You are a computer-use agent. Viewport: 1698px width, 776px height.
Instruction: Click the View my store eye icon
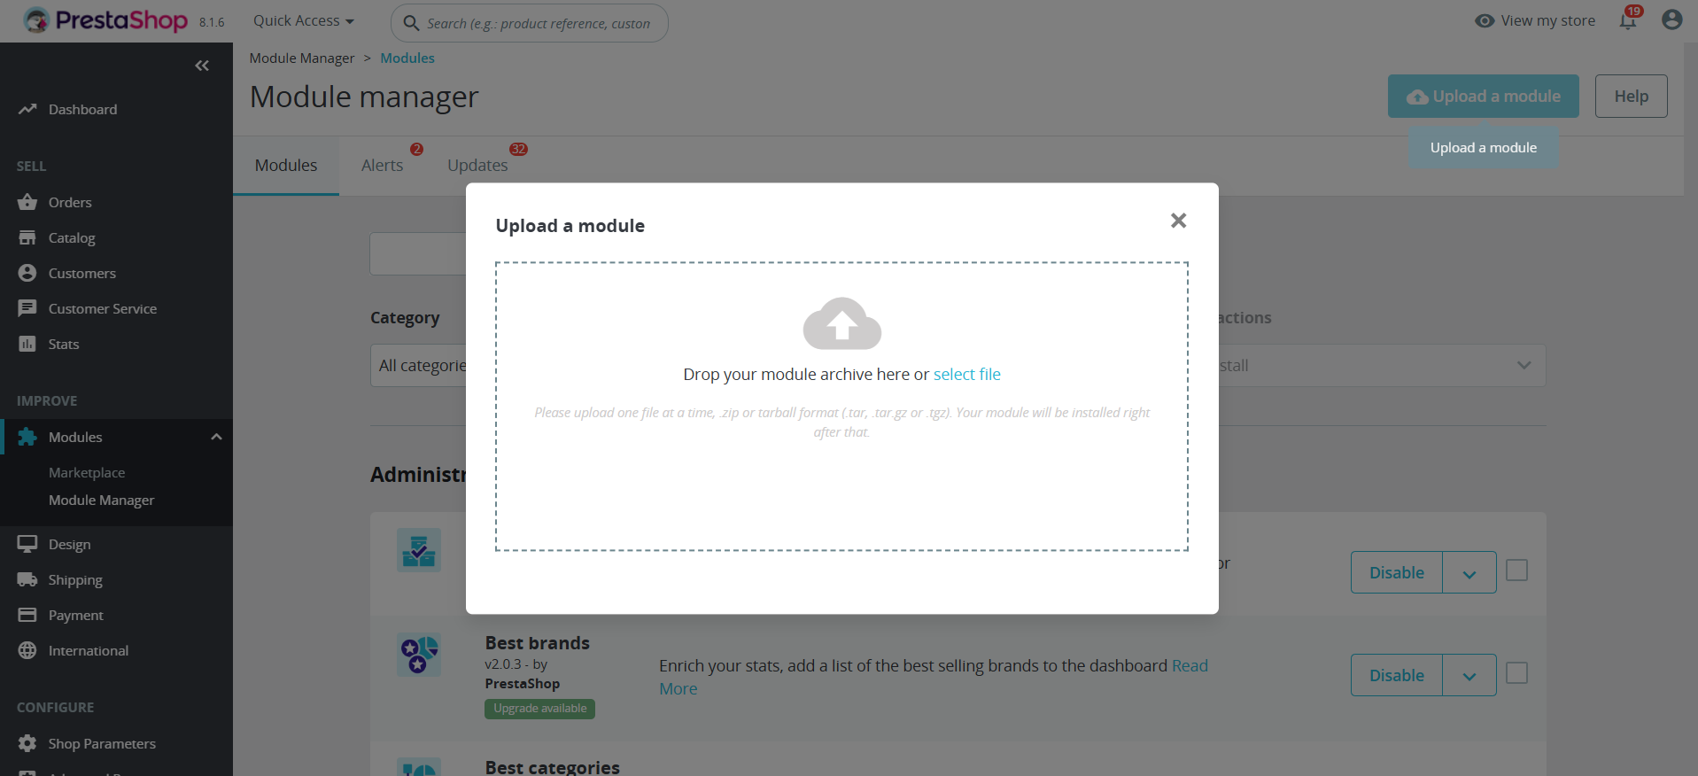1485,20
